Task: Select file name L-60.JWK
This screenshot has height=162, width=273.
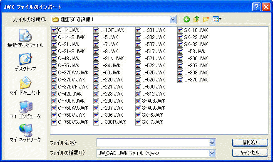Action: point(110,73)
